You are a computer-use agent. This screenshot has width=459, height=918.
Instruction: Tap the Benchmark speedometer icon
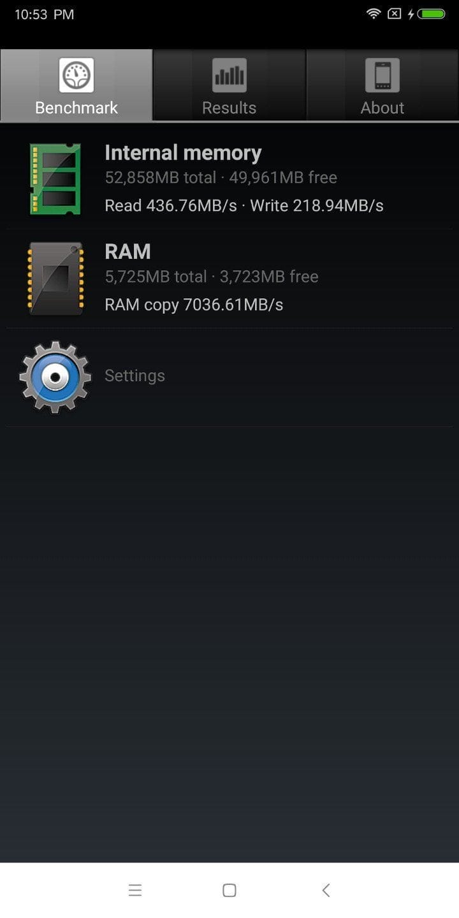click(76, 75)
